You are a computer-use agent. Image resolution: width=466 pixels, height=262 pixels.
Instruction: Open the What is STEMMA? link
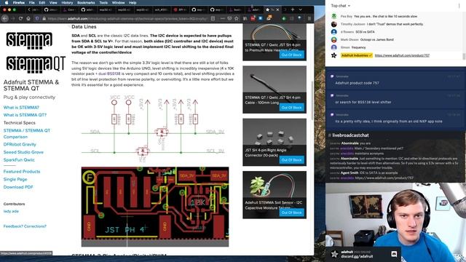click(21, 107)
